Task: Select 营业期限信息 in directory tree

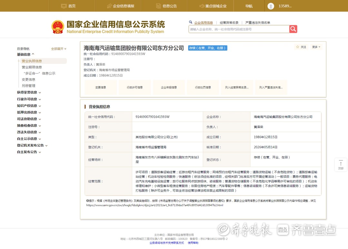Action: click(x=32, y=67)
